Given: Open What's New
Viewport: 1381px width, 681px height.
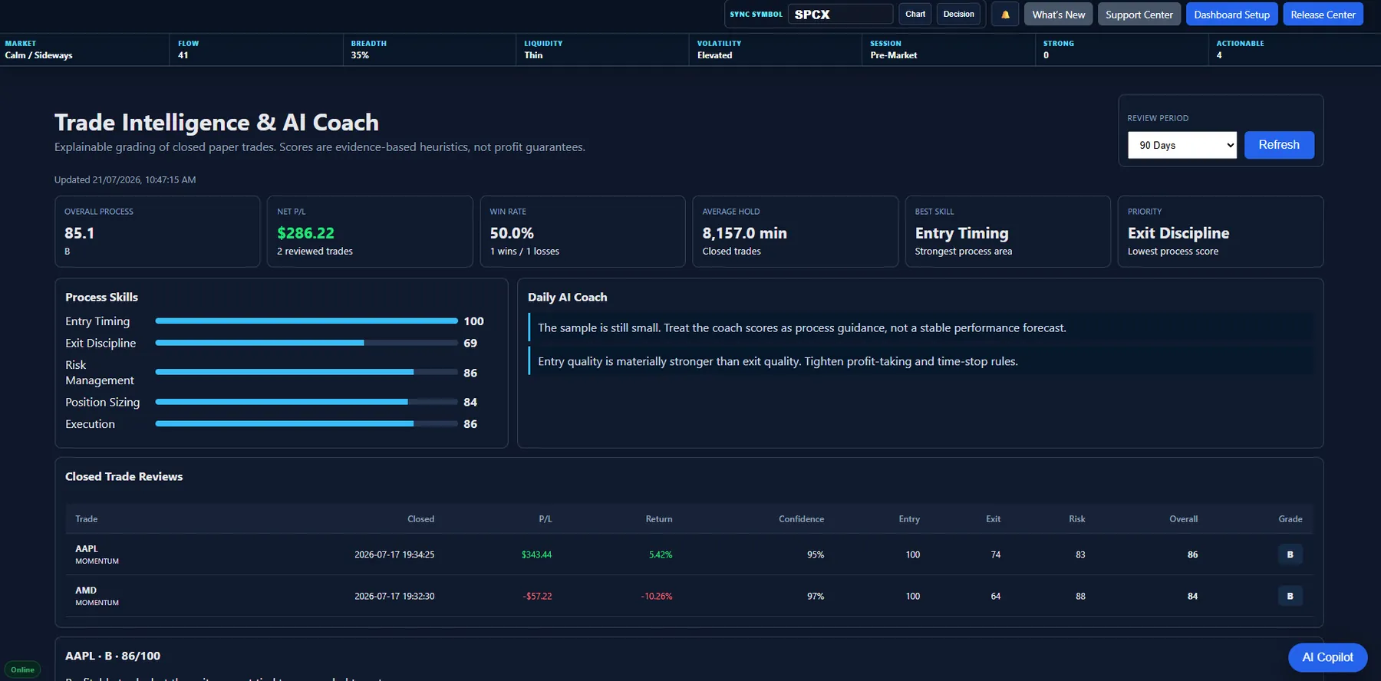Looking at the screenshot, I should (x=1059, y=15).
